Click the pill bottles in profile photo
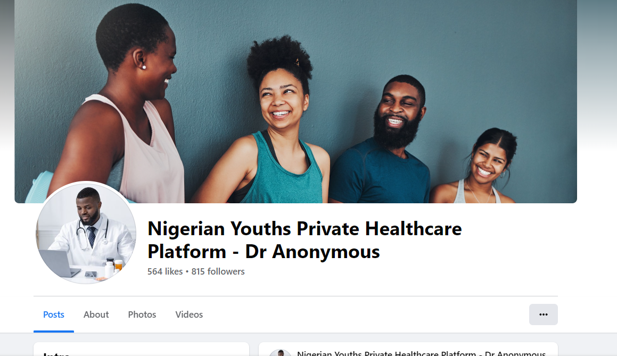The width and height of the screenshot is (617, 356). [x=113, y=269]
